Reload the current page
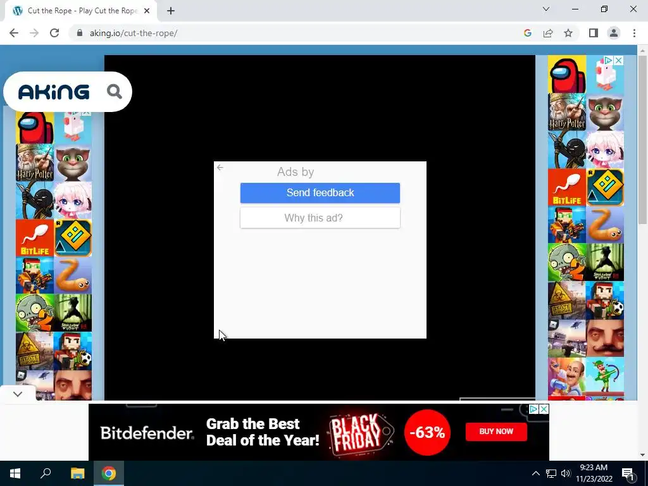This screenshot has height=486, width=648. (x=54, y=33)
